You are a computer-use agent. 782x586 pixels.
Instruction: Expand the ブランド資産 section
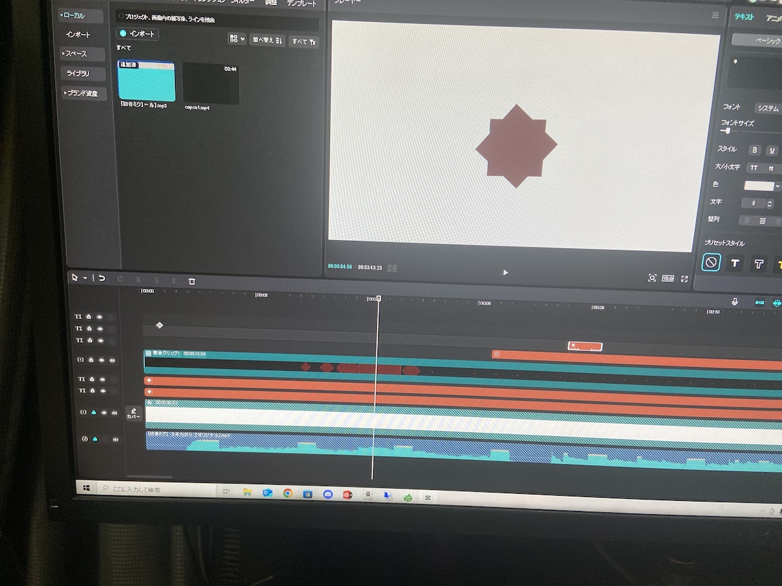coord(85,94)
